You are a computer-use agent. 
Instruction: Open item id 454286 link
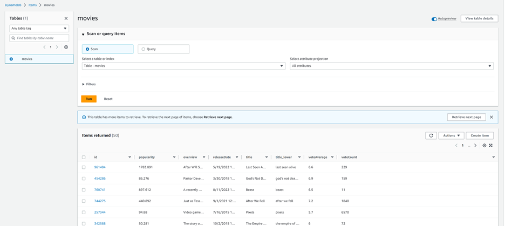[100, 179]
